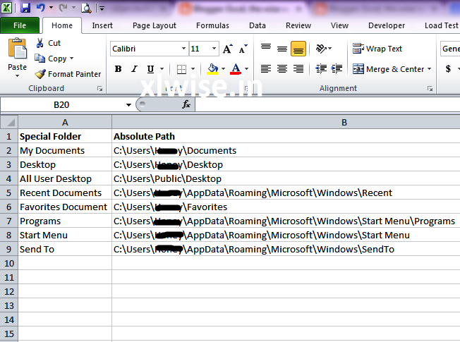Open the number format General dropdown

(450, 49)
